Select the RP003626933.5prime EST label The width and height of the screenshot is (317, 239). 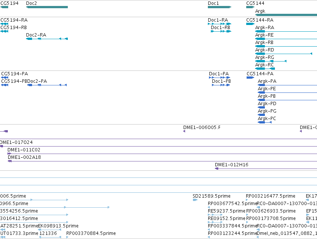(271, 211)
